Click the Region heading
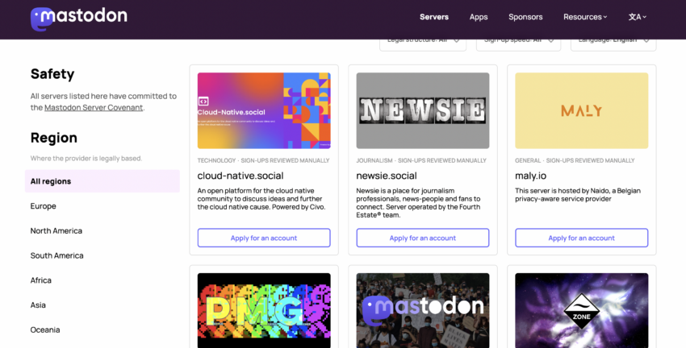The image size is (686, 348). click(x=54, y=138)
